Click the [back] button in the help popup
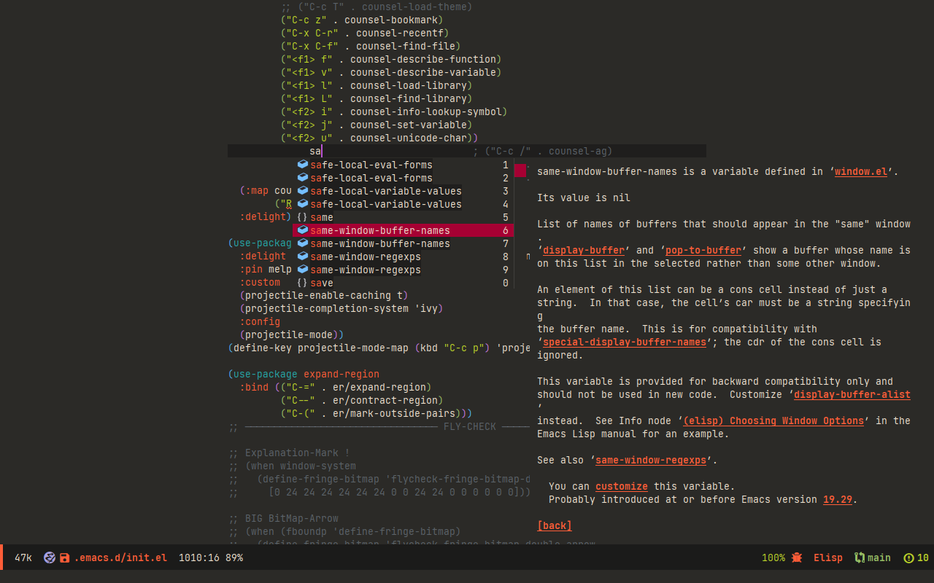 [555, 525]
